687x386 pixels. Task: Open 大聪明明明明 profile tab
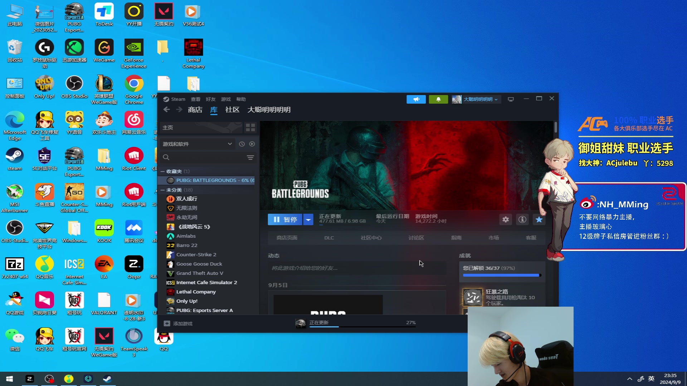(x=269, y=110)
